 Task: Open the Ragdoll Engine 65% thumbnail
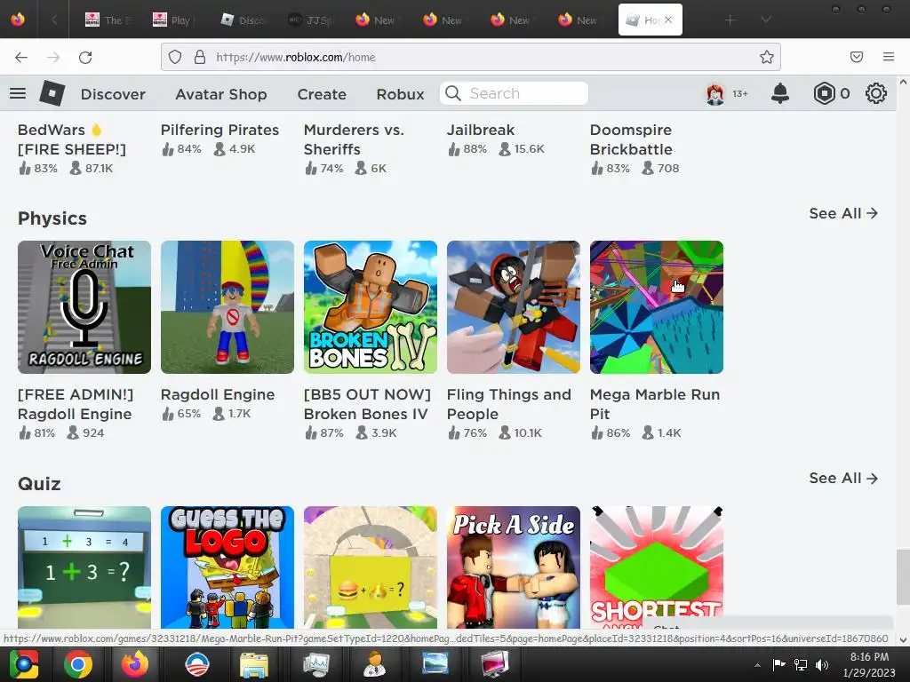coord(227,307)
